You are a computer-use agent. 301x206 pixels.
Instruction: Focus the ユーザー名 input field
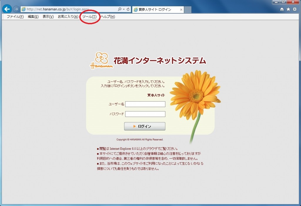pos(145,104)
